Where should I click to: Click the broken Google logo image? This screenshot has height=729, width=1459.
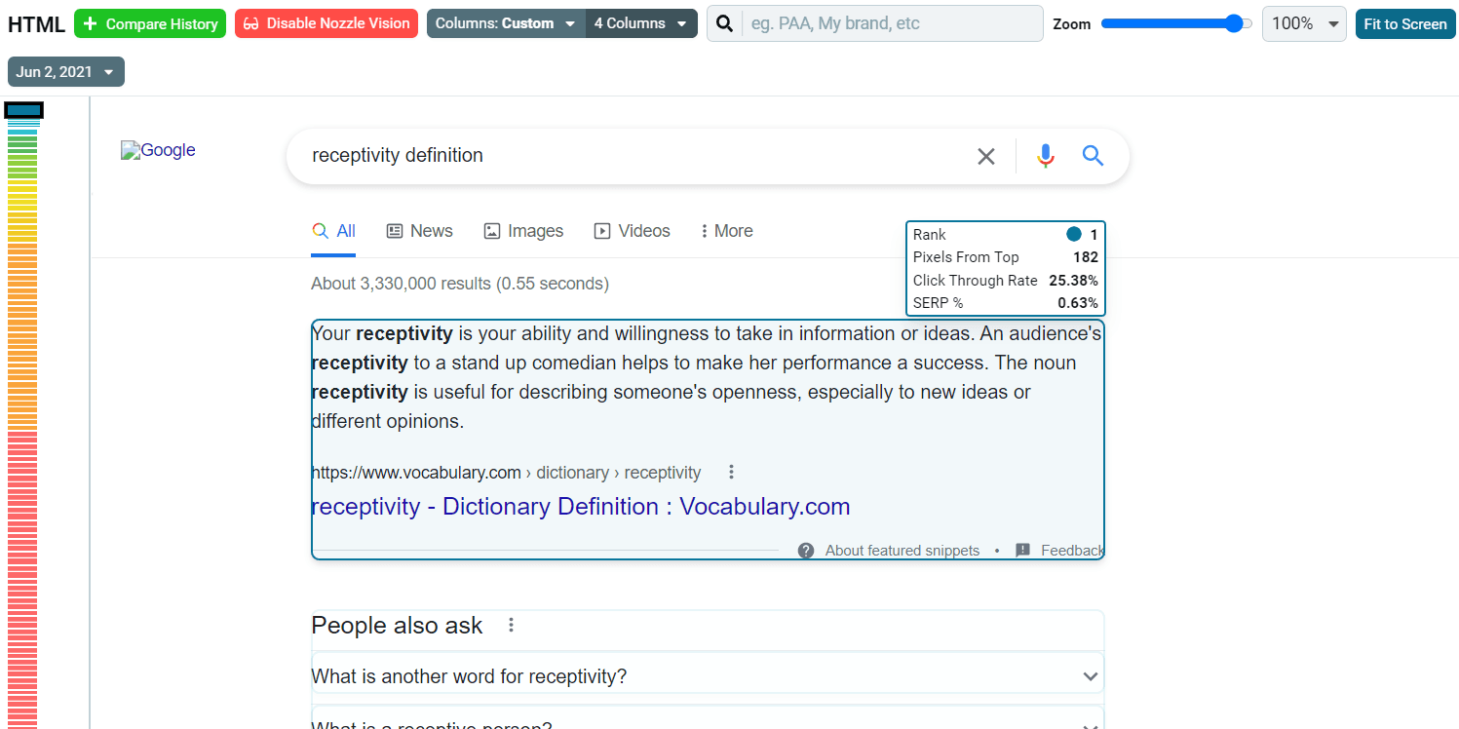[x=158, y=150]
